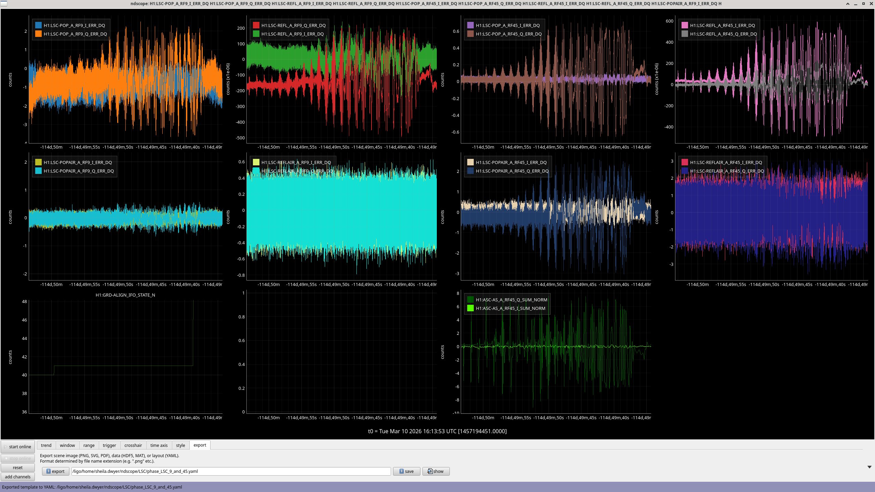Toggle the H1:LSC-POP_A_RF45_I_ERR_DQ purple legend entry
This screenshot has width=875, height=492.
tap(507, 25)
